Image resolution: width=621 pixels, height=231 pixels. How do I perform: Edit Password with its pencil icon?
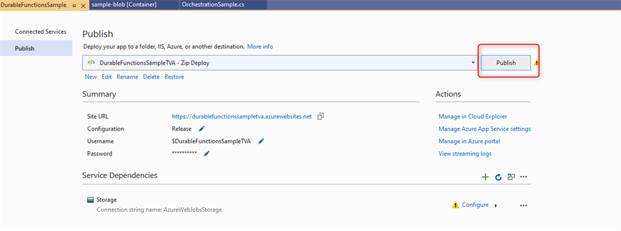(x=206, y=153)
